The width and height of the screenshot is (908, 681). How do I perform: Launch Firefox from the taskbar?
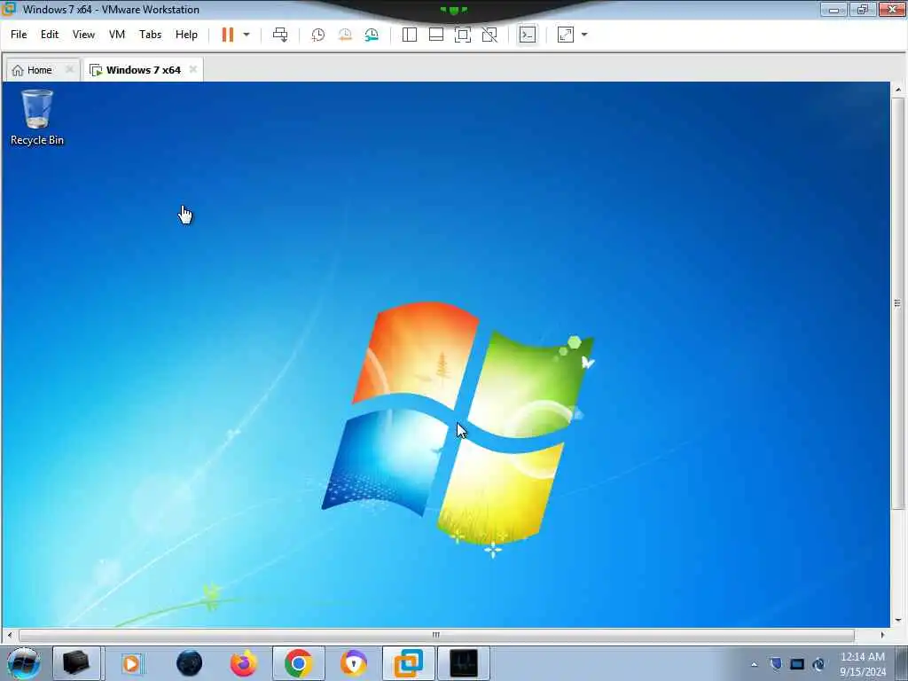244,663
